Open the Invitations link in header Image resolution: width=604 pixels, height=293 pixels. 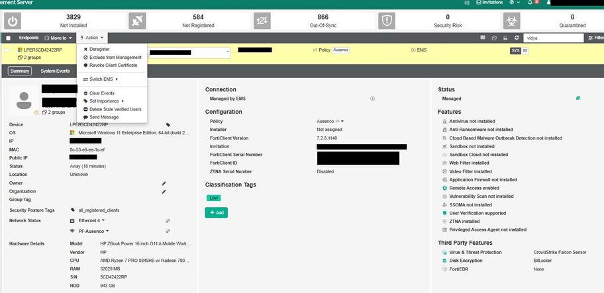(489, 2)
